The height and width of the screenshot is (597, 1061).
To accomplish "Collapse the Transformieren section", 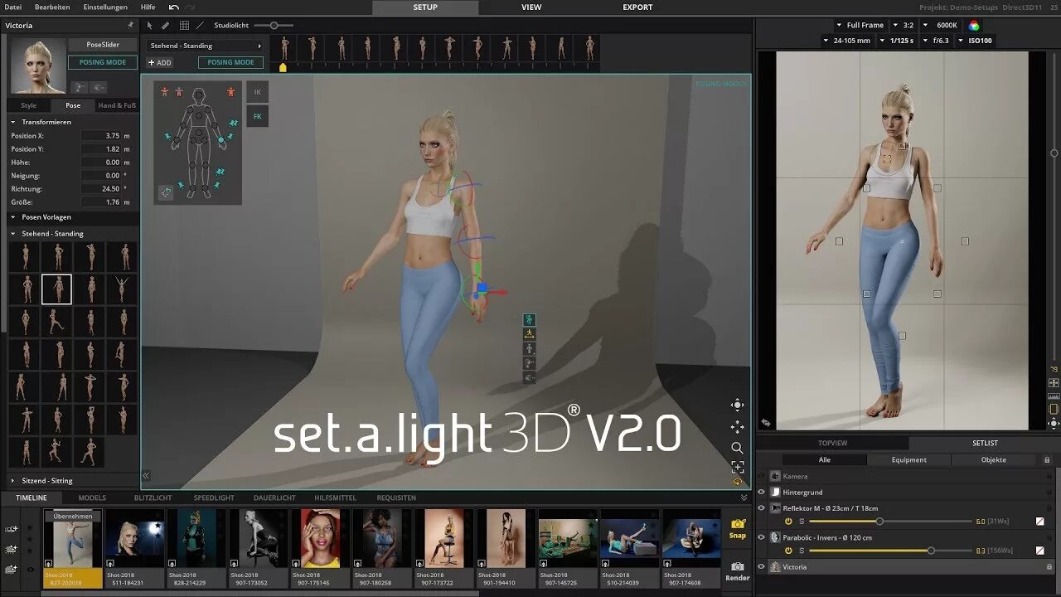I will (x=13, y=122).
